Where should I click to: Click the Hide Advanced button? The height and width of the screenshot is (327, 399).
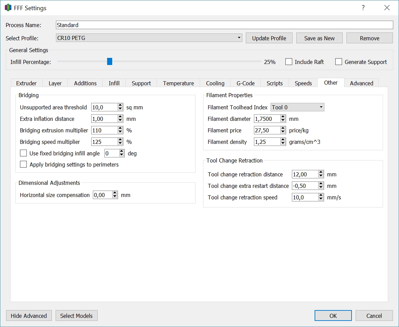29,315
